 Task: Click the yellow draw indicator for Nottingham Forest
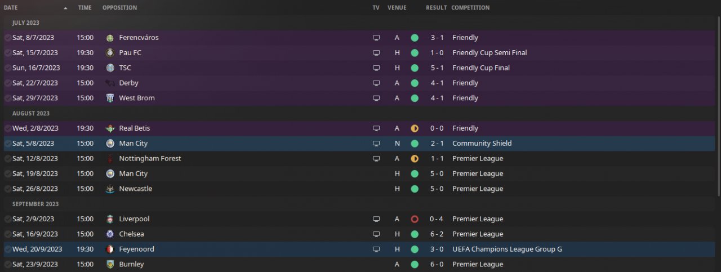[415, 159]
